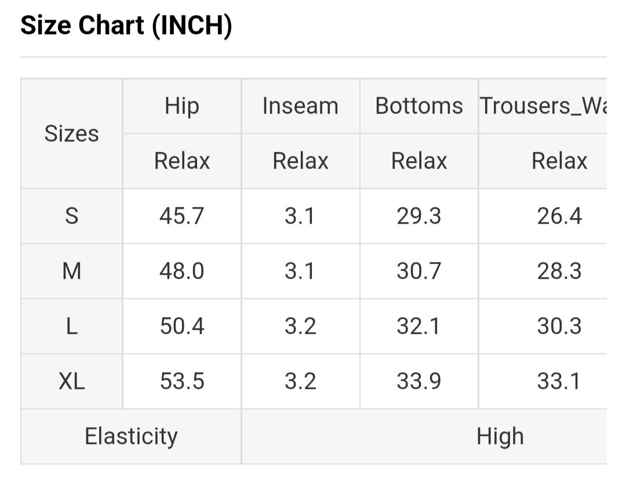Click the Bottoms column header
Screen dimensions: 626x481
click(x=419, y=107)
